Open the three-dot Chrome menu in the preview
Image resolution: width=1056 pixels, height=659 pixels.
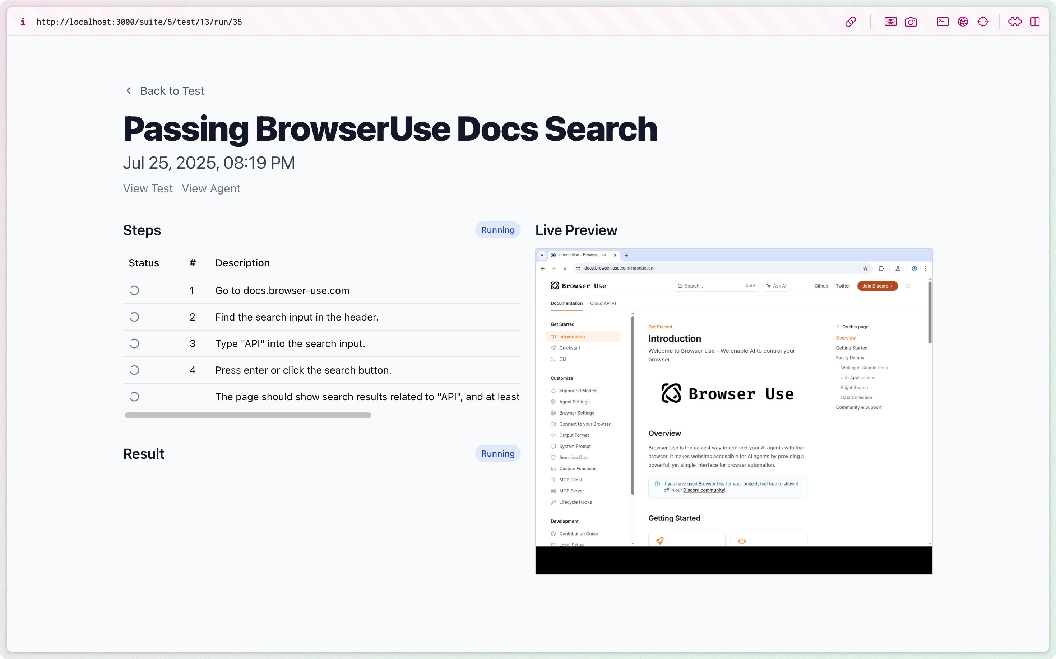click(926, 268)
